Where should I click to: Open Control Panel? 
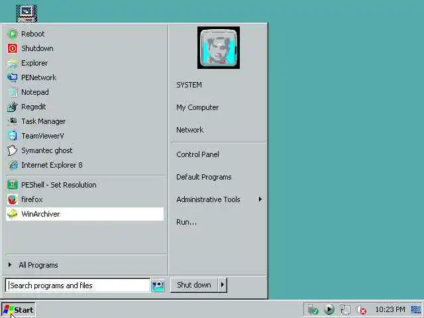coord(197,154)
